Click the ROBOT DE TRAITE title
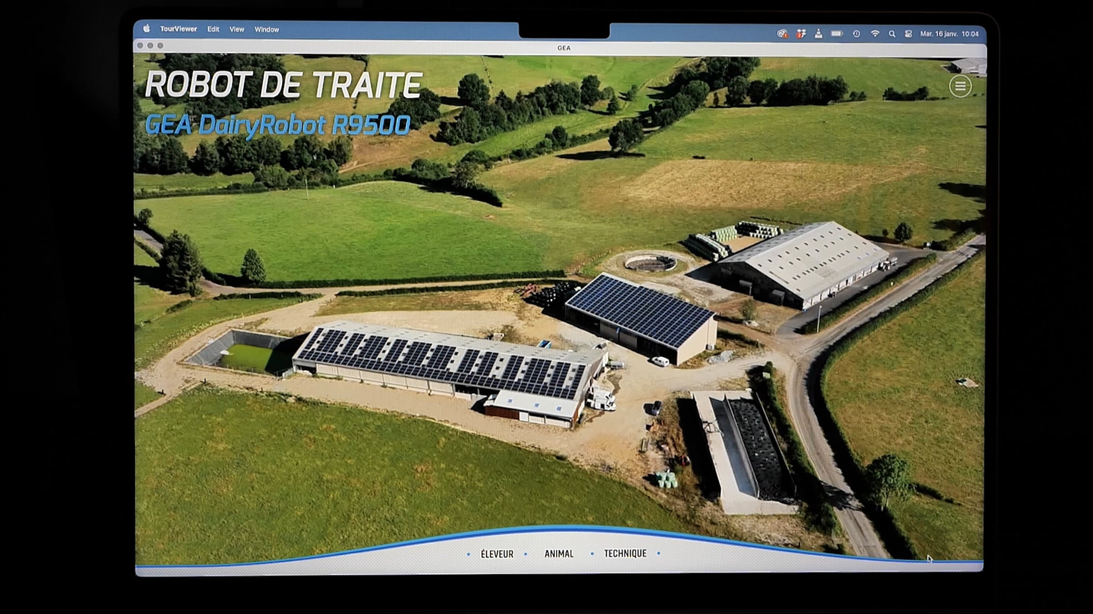Image resolution: width=1093 pixels, height=614 pixels. point(283,85)
